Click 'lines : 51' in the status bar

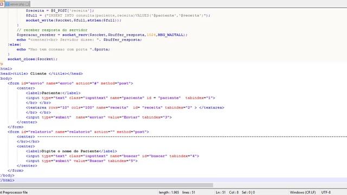pyautogui.click(x=189, y=192)
